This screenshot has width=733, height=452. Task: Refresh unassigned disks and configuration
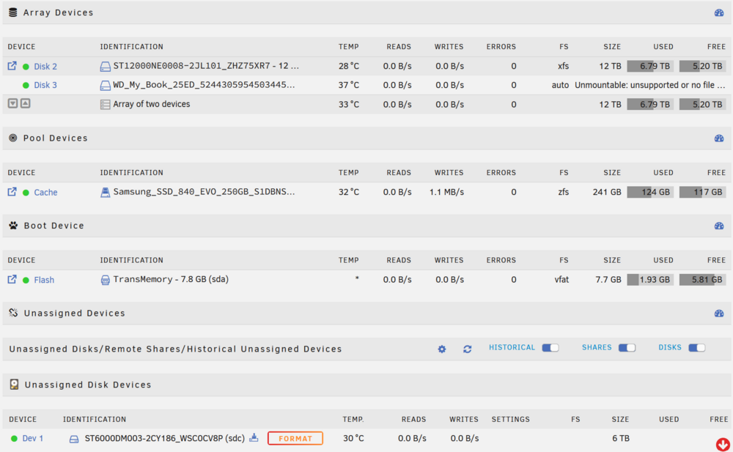(x=467, y=349)
